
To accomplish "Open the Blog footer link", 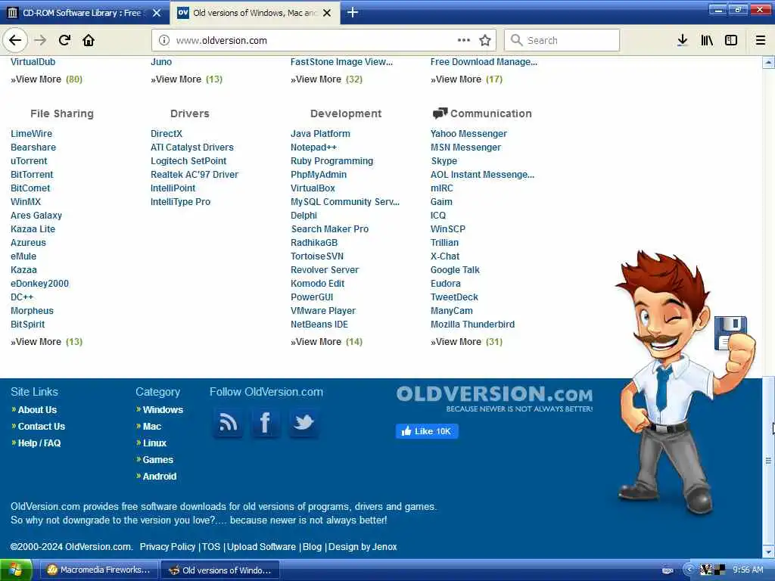I will coord(312,547).
